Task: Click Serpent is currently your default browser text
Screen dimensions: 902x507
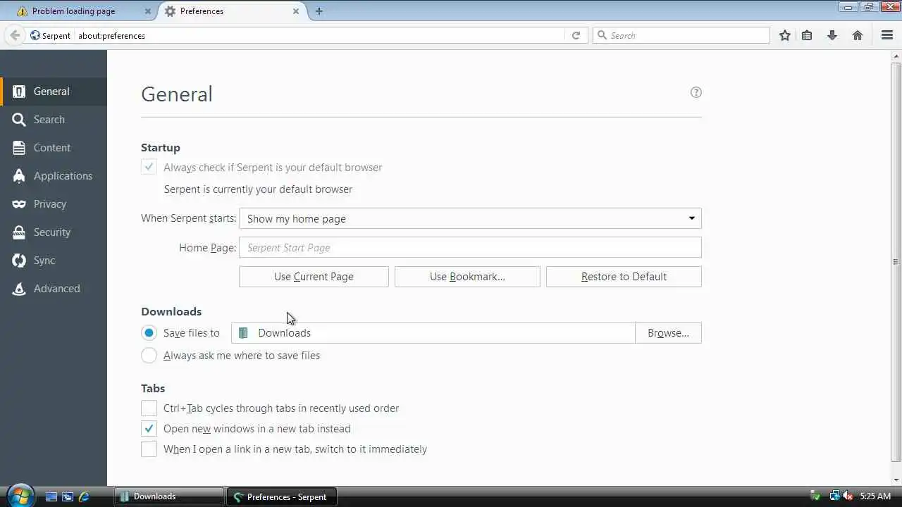Action: 258,189
